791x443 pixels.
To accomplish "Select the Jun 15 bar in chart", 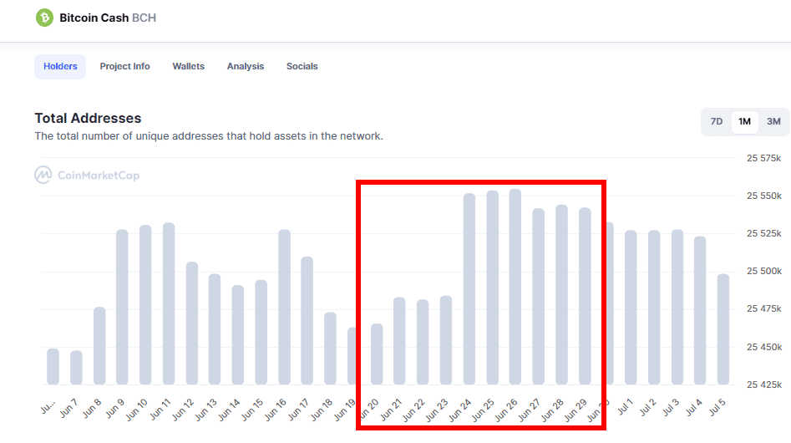I will point(261,332).
